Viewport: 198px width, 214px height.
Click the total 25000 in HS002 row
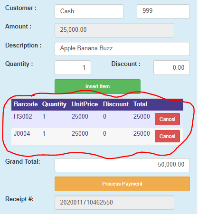click(141, 117)
